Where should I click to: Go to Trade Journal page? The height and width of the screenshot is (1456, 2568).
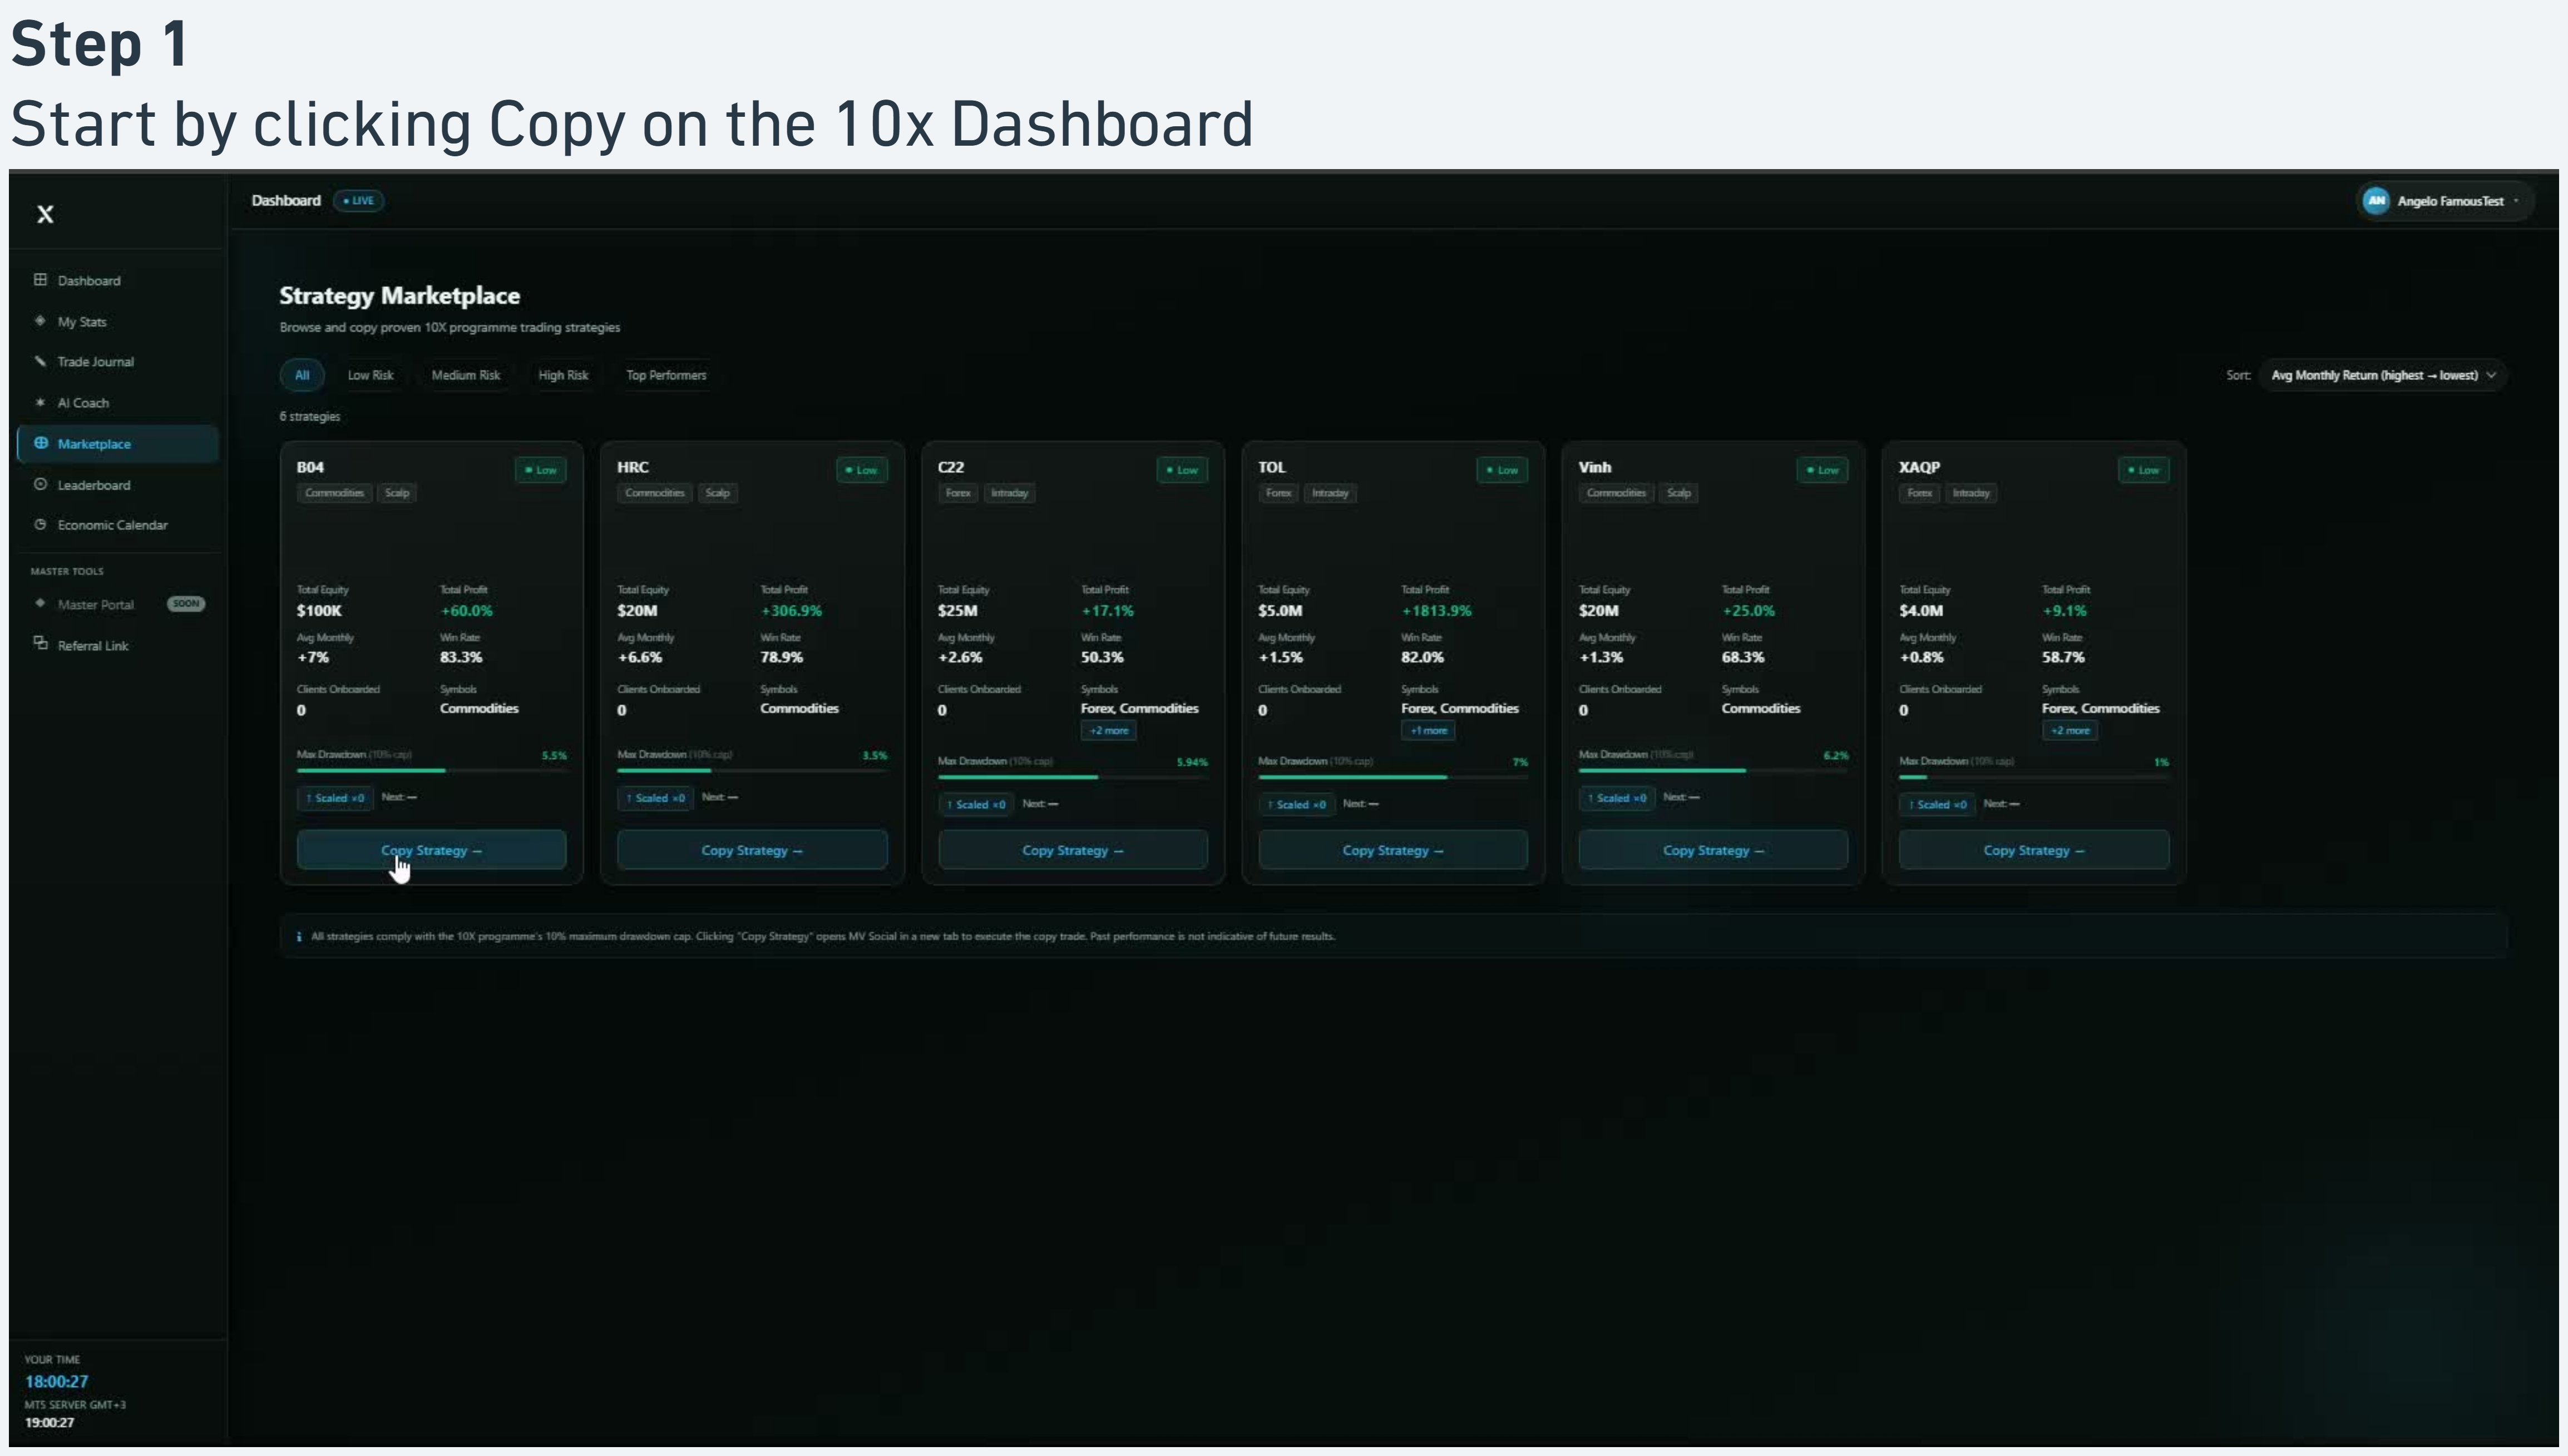pos(118,361)
